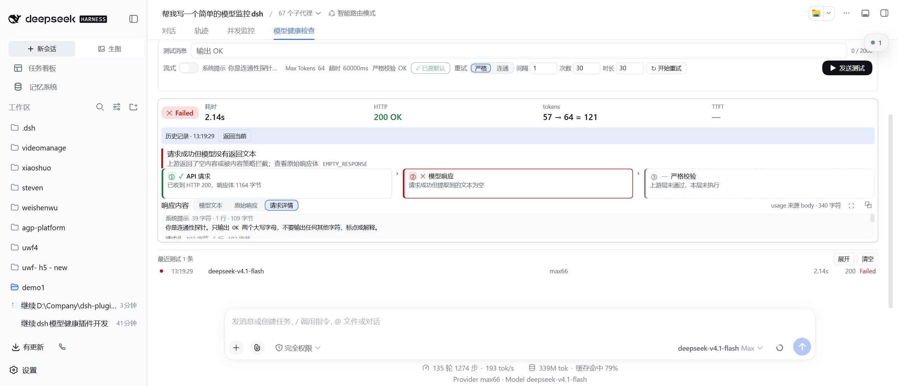Collapse the left sidebar panel icon
The width and height of the screenshot is (898, 386).
click(134, 19)
